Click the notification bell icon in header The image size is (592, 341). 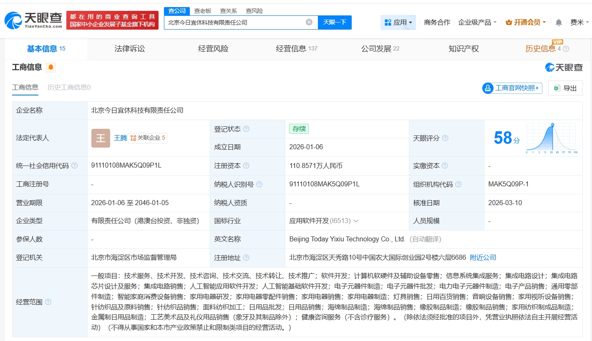pos(559,23)
